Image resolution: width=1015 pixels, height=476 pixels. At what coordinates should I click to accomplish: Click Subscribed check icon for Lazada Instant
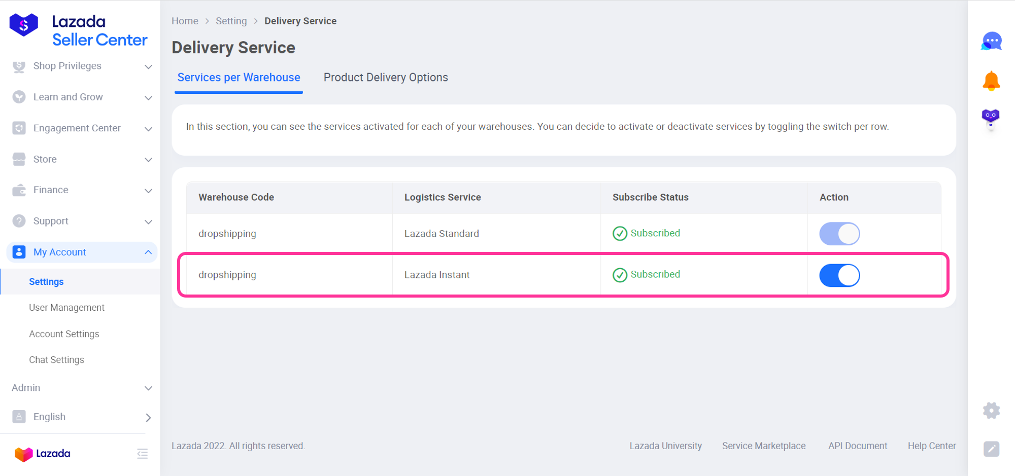(x=620, y=275)
